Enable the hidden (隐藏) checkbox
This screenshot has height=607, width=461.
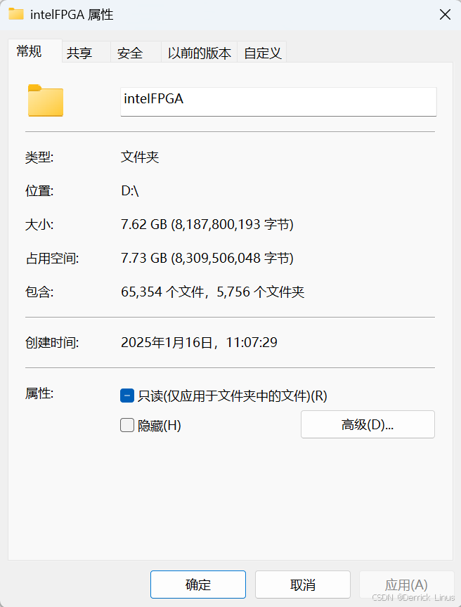point(127,425)
